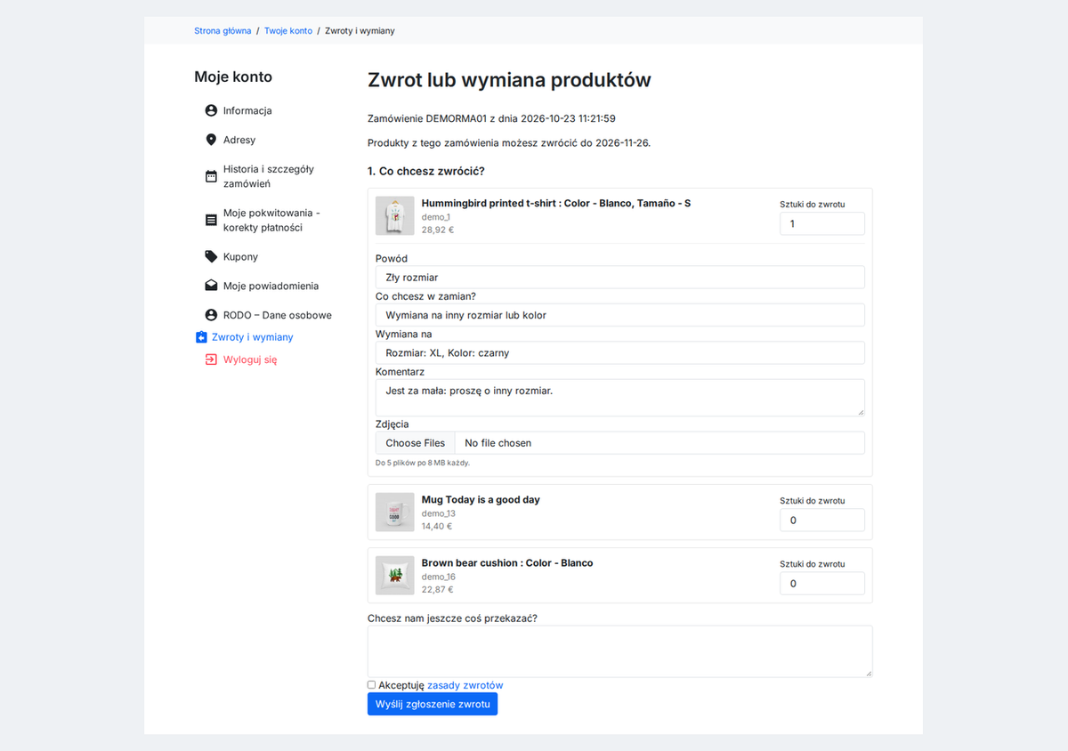Go to Strona główna breadcrumb
Screen dimensions: 1068x751
[222, 30]
